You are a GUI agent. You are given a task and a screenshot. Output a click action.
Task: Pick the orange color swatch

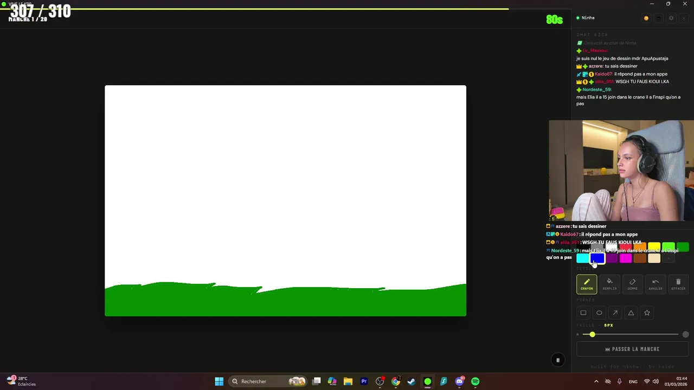[x=640, y=248]
